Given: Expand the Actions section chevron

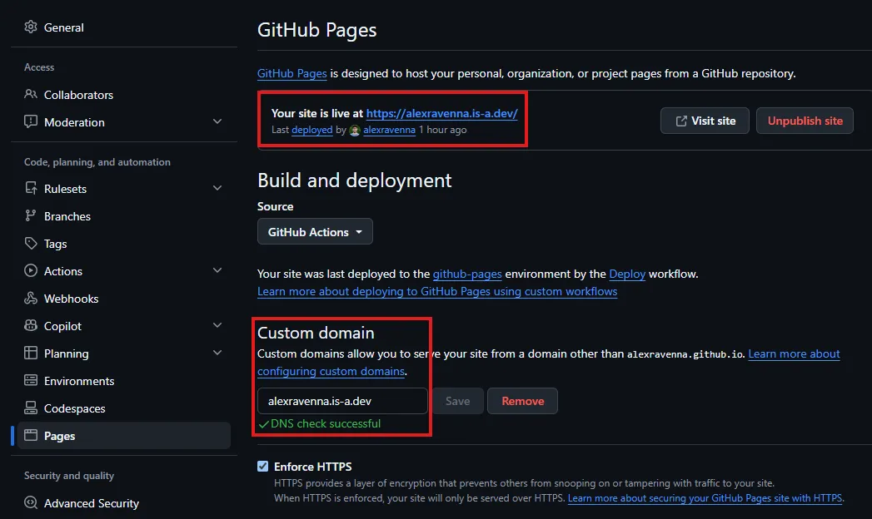Looking at the screenshot, I should (x=217, y=270).
